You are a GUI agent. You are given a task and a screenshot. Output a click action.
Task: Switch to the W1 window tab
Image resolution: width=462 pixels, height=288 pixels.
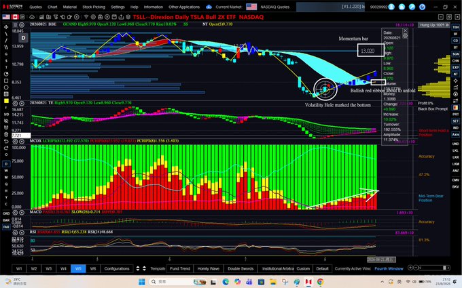coord(19,268)
